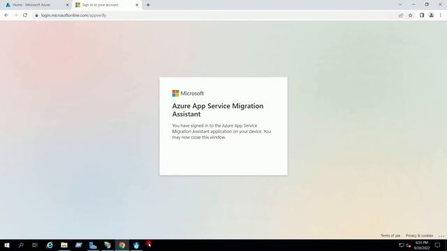Click the volume tray icon
The image size is (447, 251).
click(x=409, y=245)
